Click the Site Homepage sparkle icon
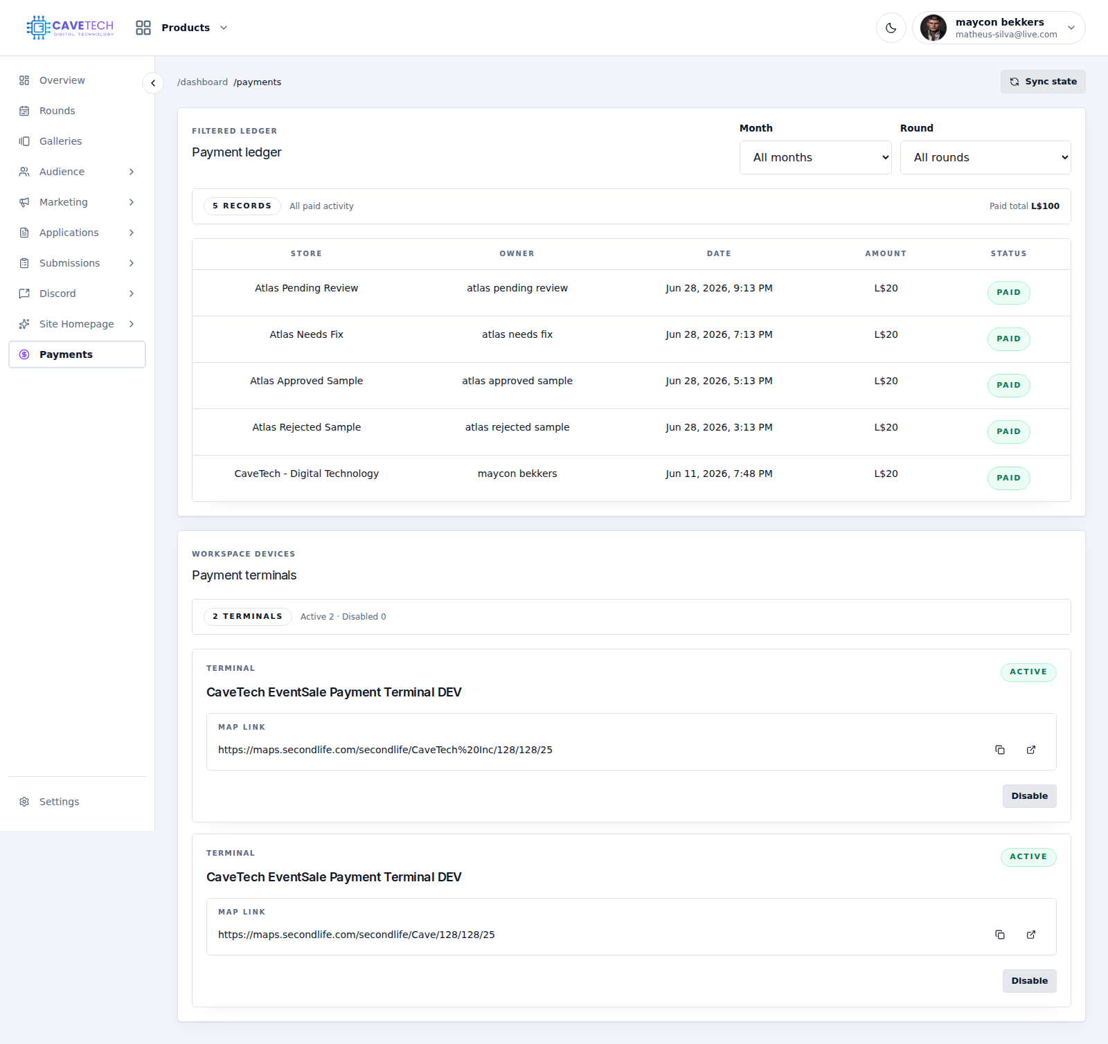 pyautogui.click(x=24, y=324)
